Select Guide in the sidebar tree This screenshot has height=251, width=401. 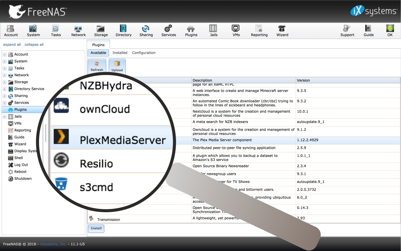coord(19,137)
